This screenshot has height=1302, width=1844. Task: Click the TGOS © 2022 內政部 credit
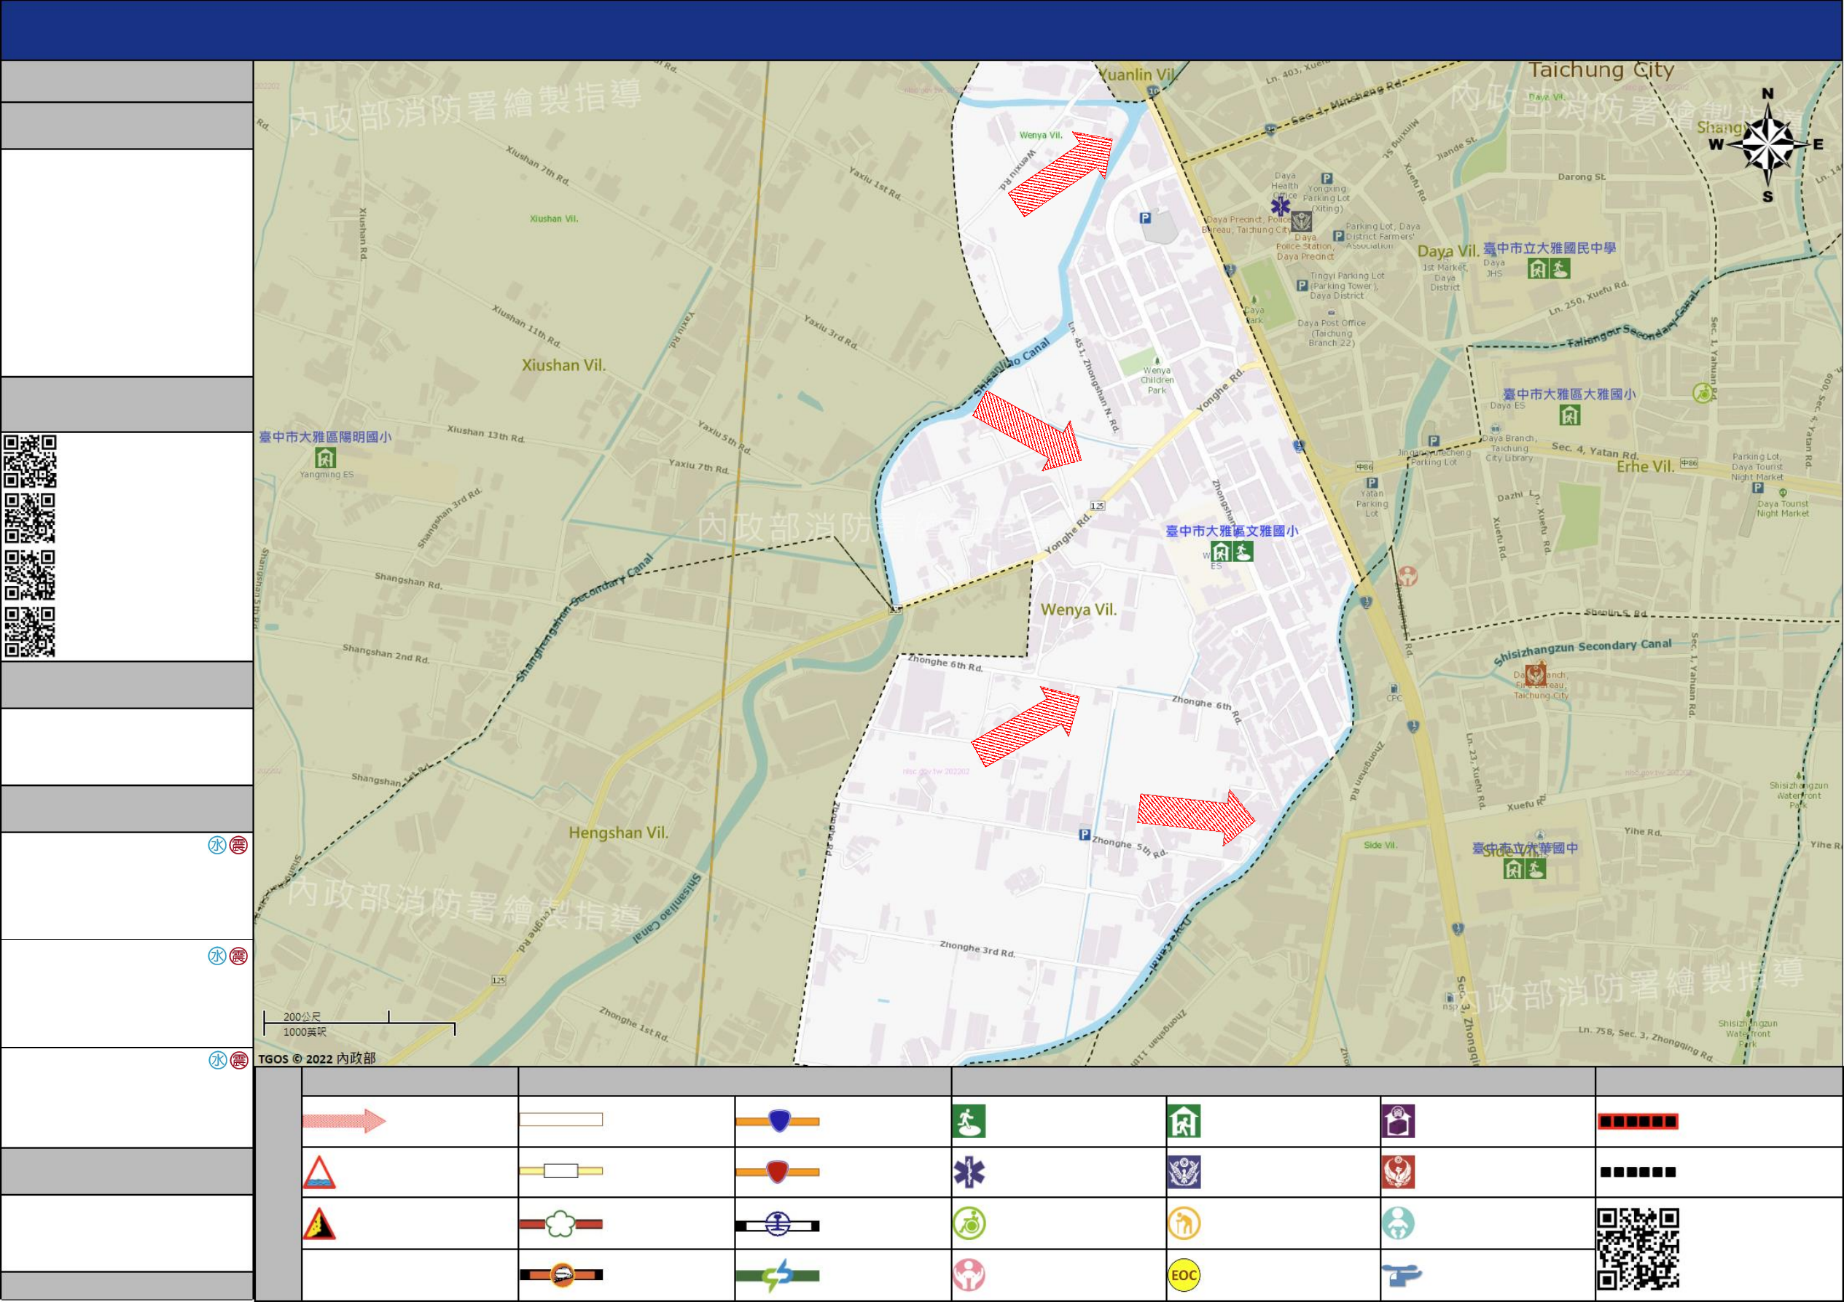point(316,1059)
